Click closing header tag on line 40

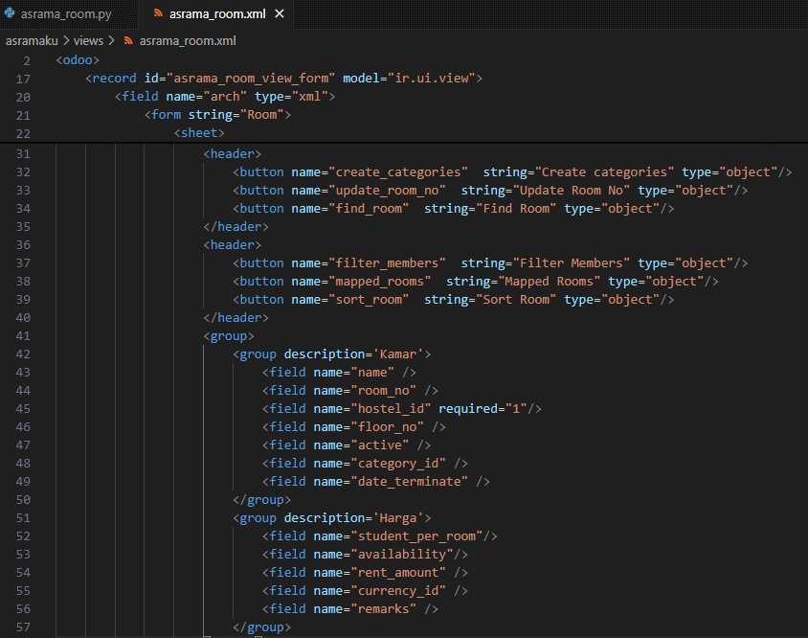236,318
